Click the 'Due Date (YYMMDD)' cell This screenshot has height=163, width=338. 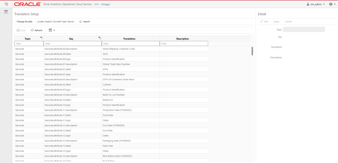(131, 125)
